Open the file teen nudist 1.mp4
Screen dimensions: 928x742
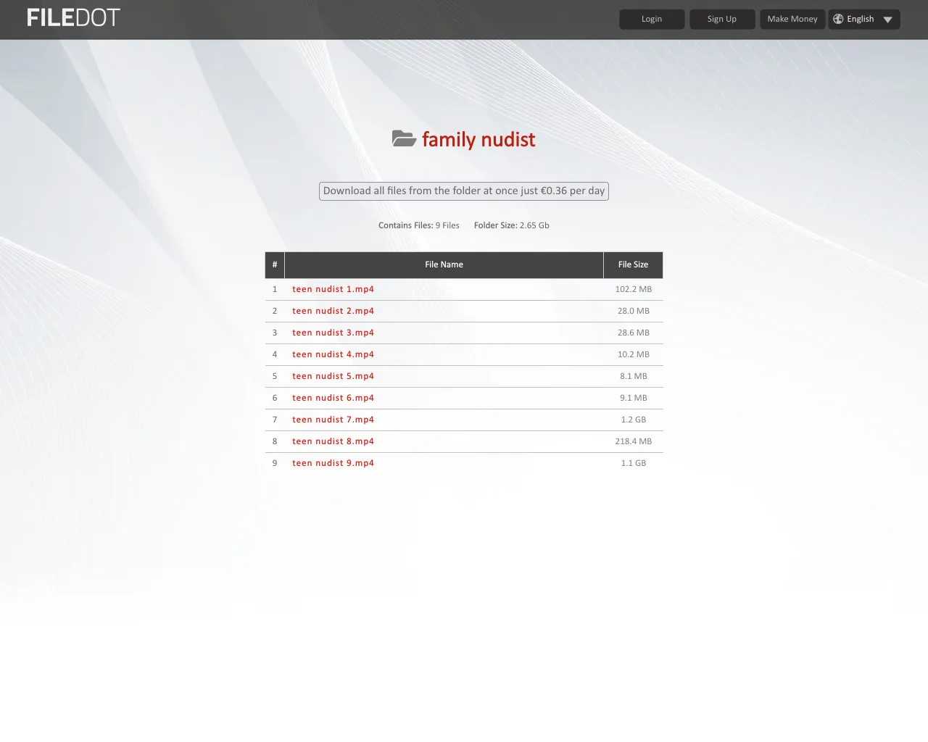pyautogui.click(x=333, y=289)
